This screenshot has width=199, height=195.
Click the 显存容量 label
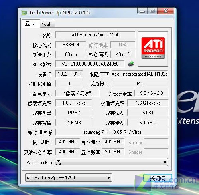(42, 123)
